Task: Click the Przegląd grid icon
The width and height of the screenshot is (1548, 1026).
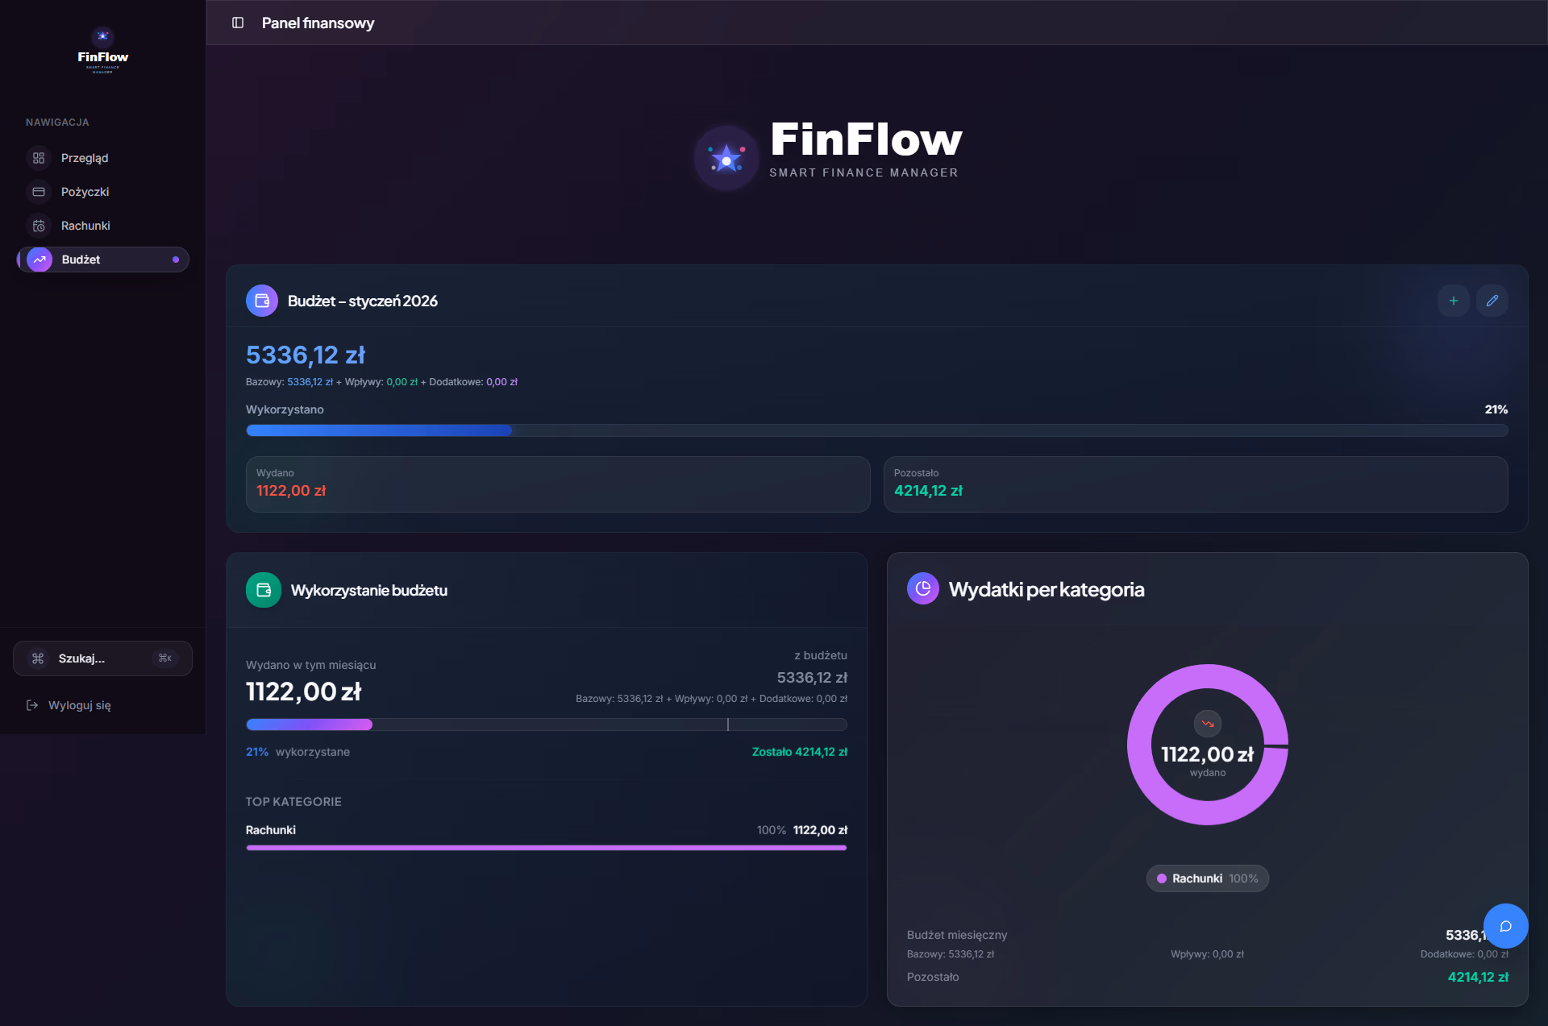Action: click(39, 158)
